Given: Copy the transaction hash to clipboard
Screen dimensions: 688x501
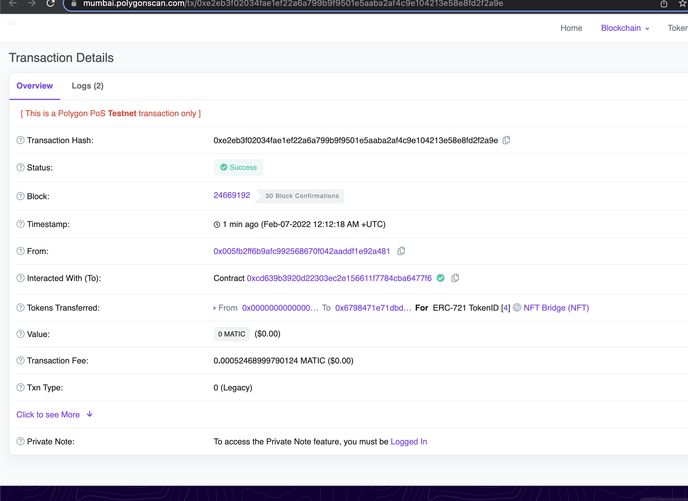Looking at the screenshot, I should click(x=506, y=140).
